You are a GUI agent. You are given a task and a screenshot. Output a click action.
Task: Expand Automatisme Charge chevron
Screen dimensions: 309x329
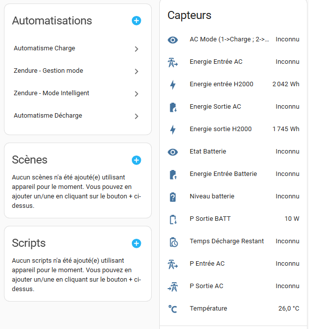click(x=136, y=49)
